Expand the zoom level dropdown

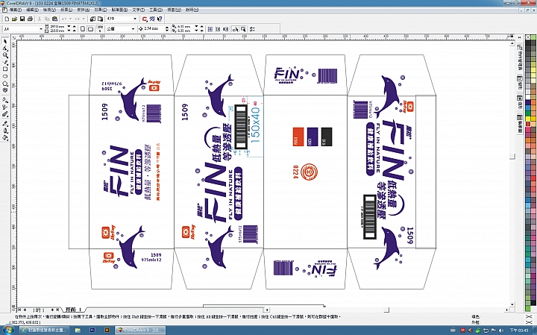pos(135,19)
